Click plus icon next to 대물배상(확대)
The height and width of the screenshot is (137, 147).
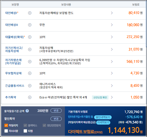pyautogui.click(x=30, y=37)
